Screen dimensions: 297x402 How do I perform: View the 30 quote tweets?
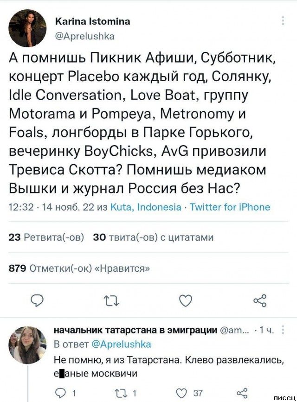coord(153,237)
